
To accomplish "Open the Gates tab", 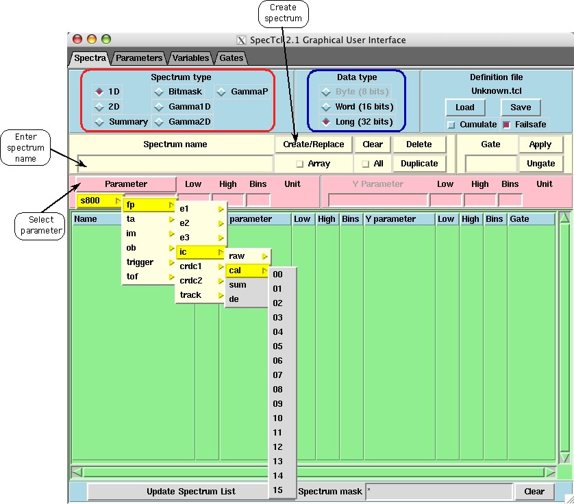I will pos(231,58).
